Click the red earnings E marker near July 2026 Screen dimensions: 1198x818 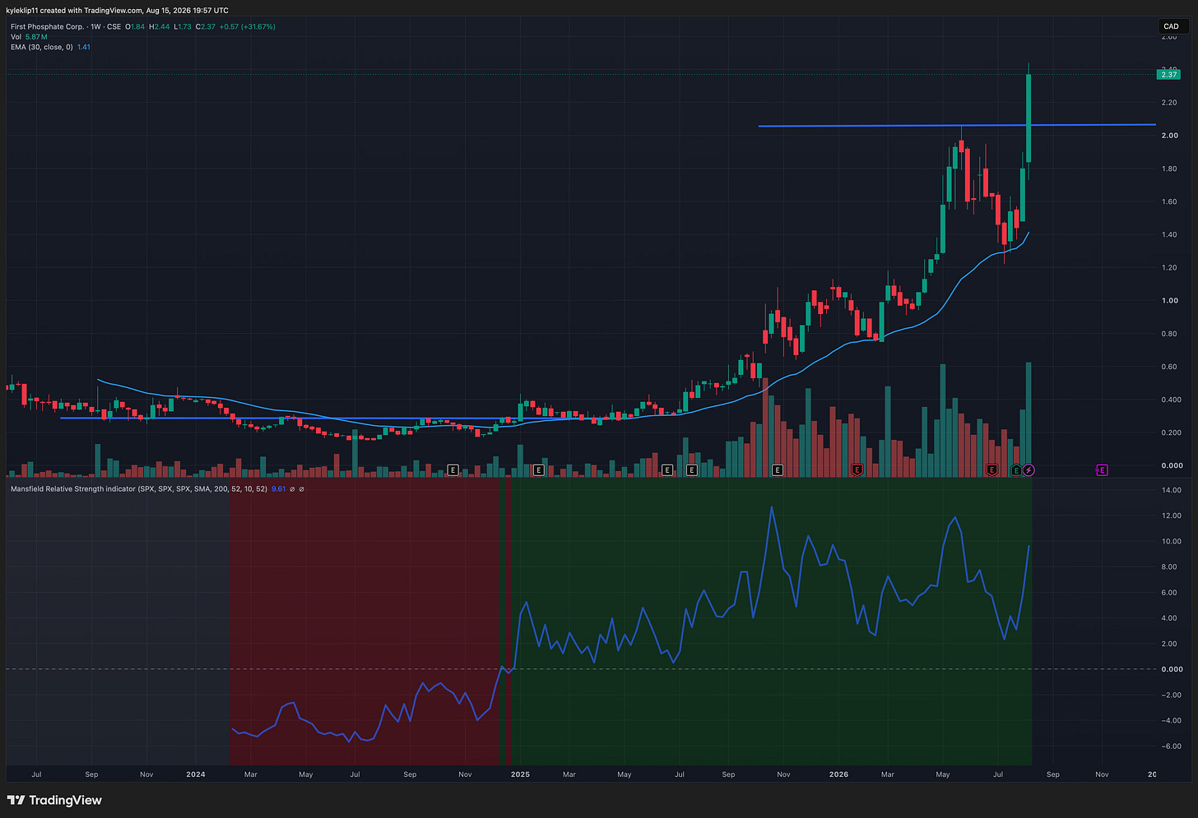[x=991, y=470]
